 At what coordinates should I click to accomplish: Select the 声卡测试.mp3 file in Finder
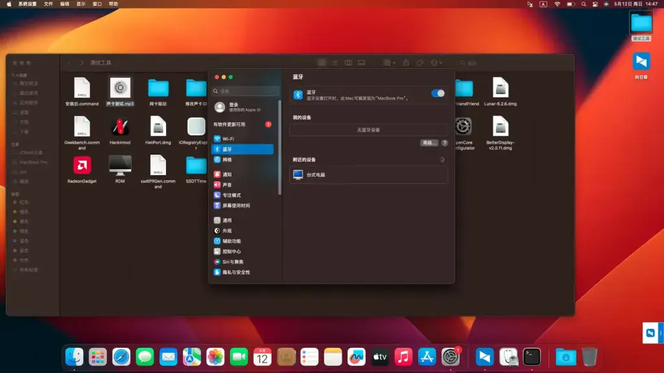120,92
